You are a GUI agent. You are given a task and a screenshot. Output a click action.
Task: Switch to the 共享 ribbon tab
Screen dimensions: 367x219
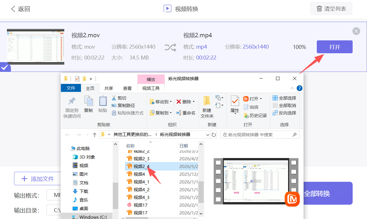point(109,88)
